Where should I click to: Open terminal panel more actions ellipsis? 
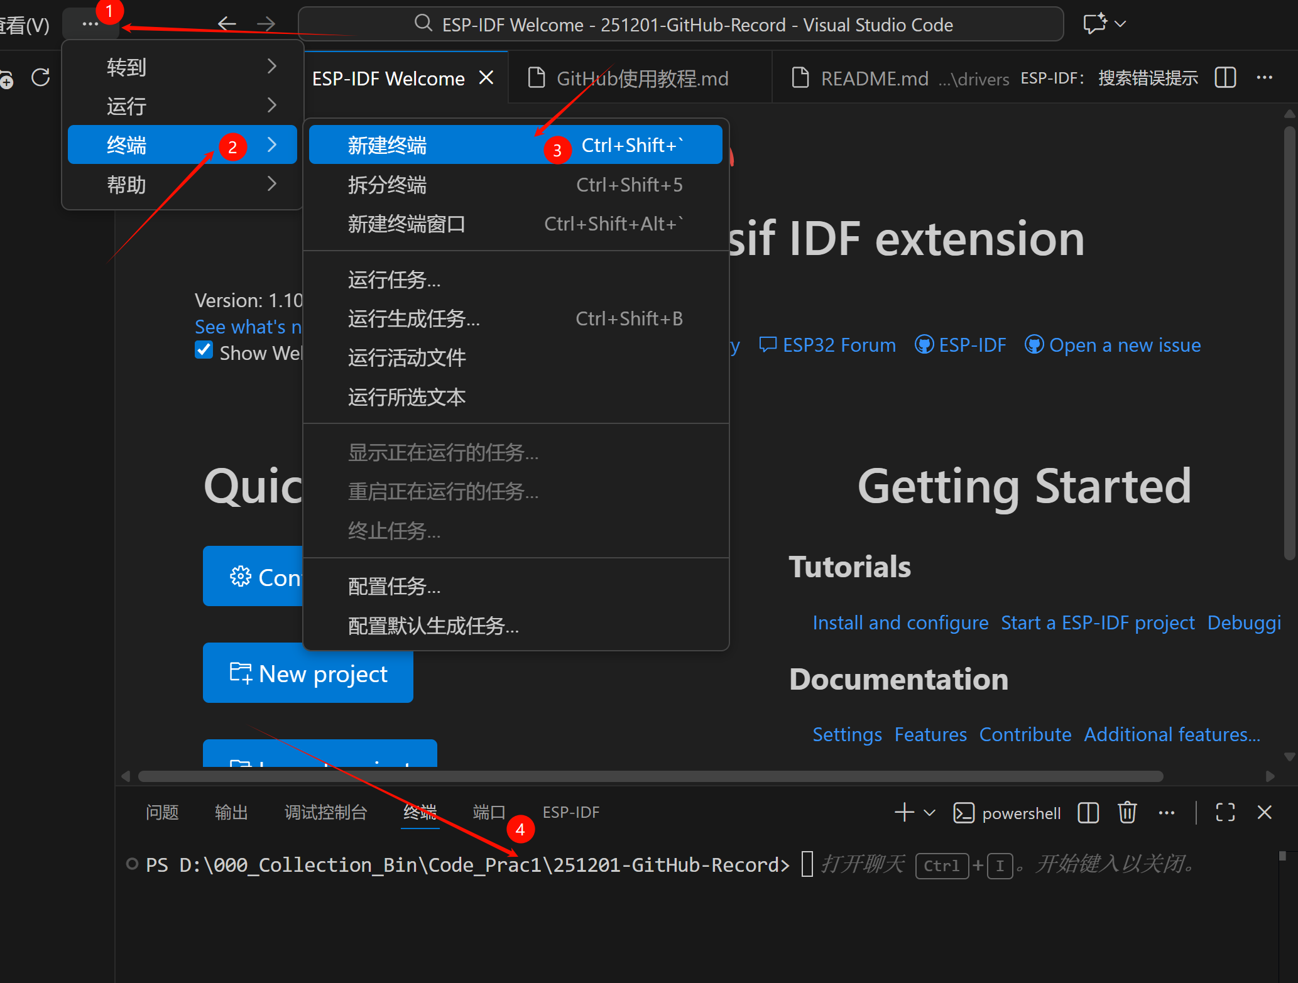[x=1167, y=813]
